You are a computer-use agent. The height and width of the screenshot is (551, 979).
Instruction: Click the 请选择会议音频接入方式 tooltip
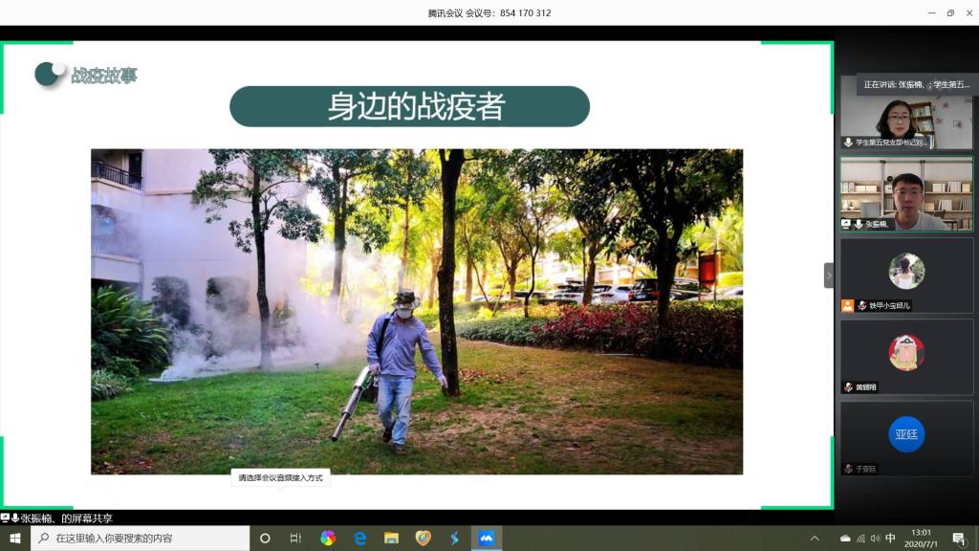tap(280, 477)
